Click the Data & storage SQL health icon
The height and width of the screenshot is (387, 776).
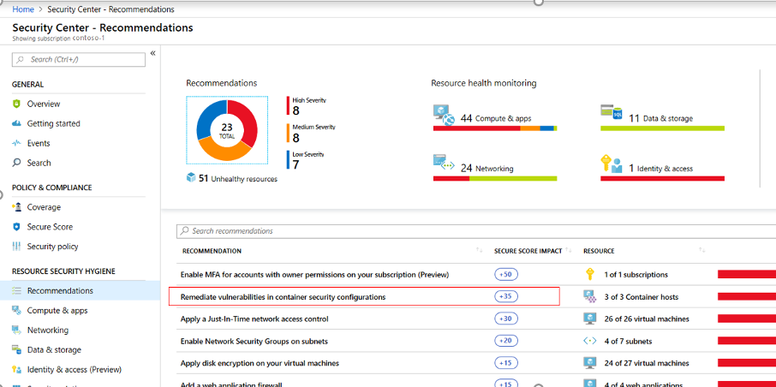tap(612, 111)
